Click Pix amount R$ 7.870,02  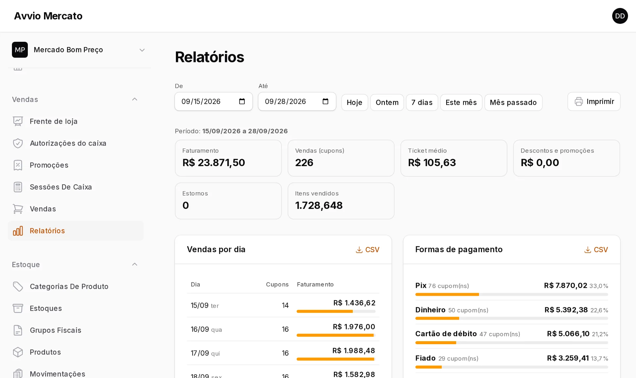(x=565, y=285)
